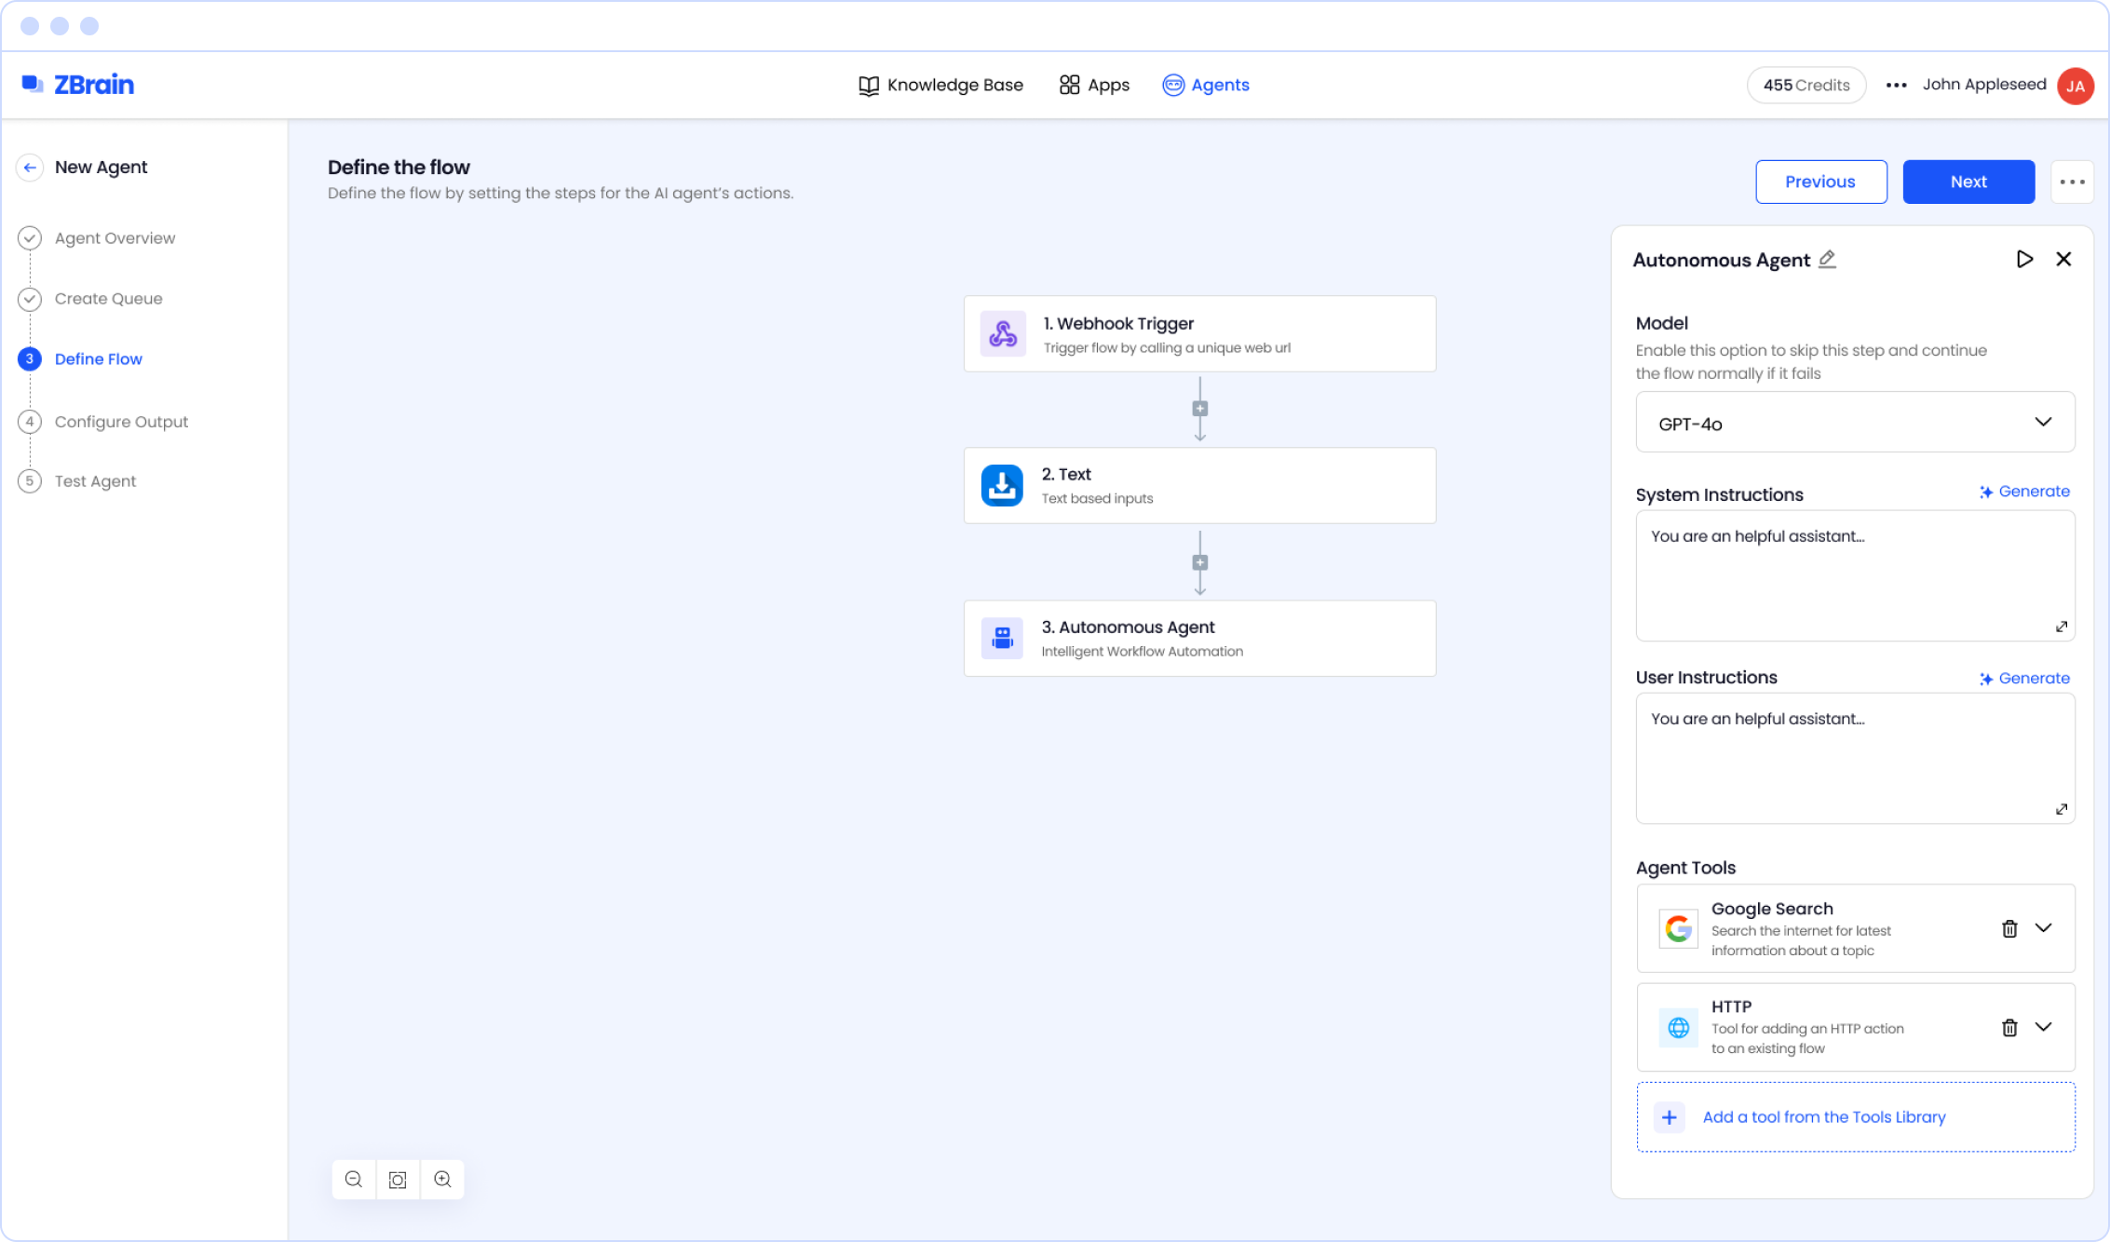Open the GPT-4o model dropdown

[x=1855, y=423]
